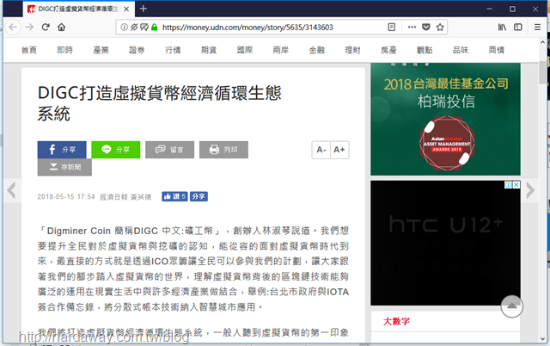
Task: Share article on Facebook
Action: point(62,150)
